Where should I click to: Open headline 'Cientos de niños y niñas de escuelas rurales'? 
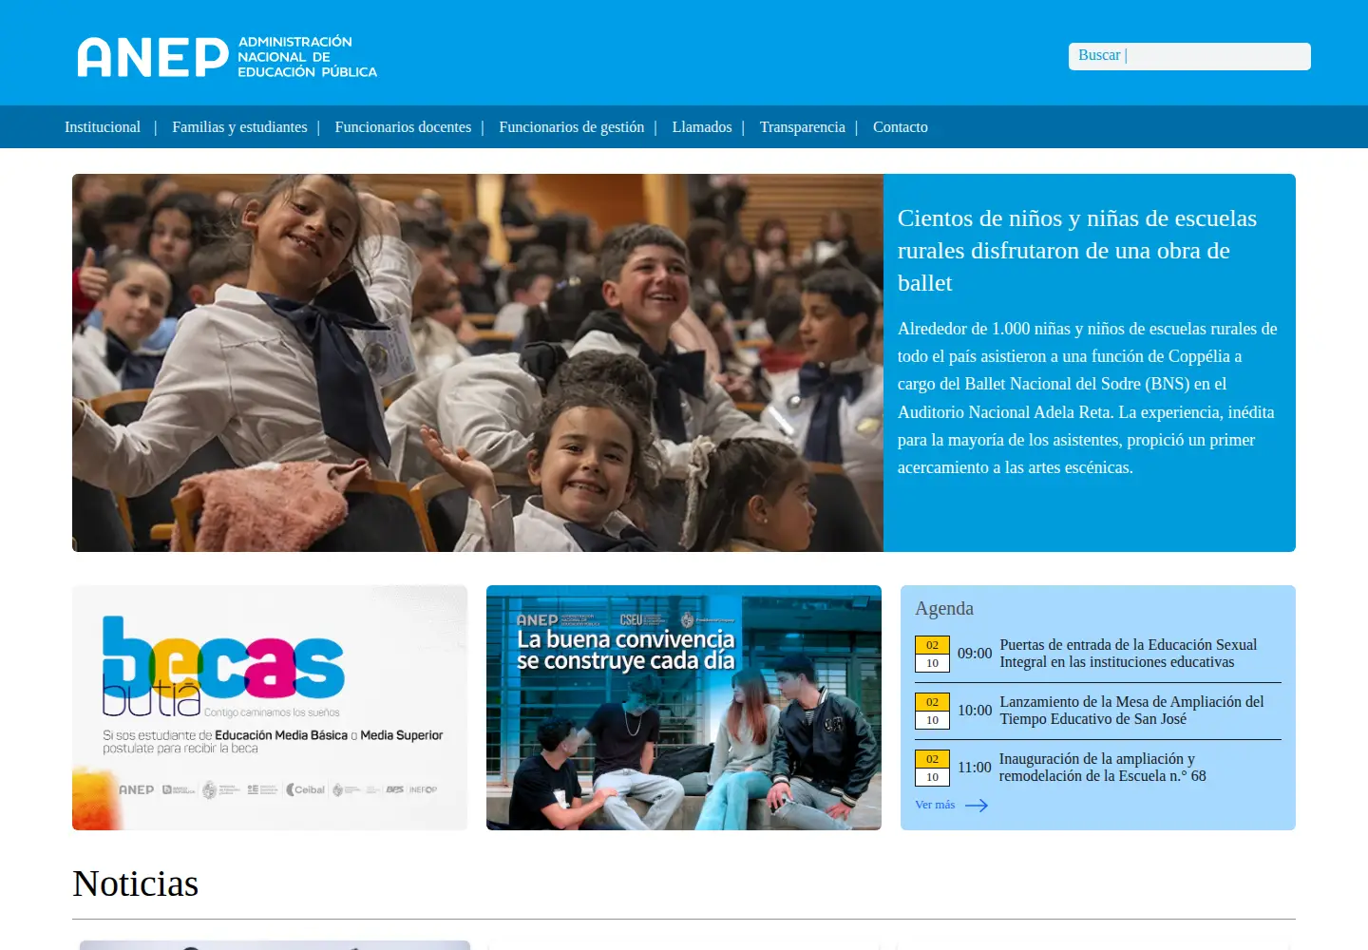tap(1077, 251)
